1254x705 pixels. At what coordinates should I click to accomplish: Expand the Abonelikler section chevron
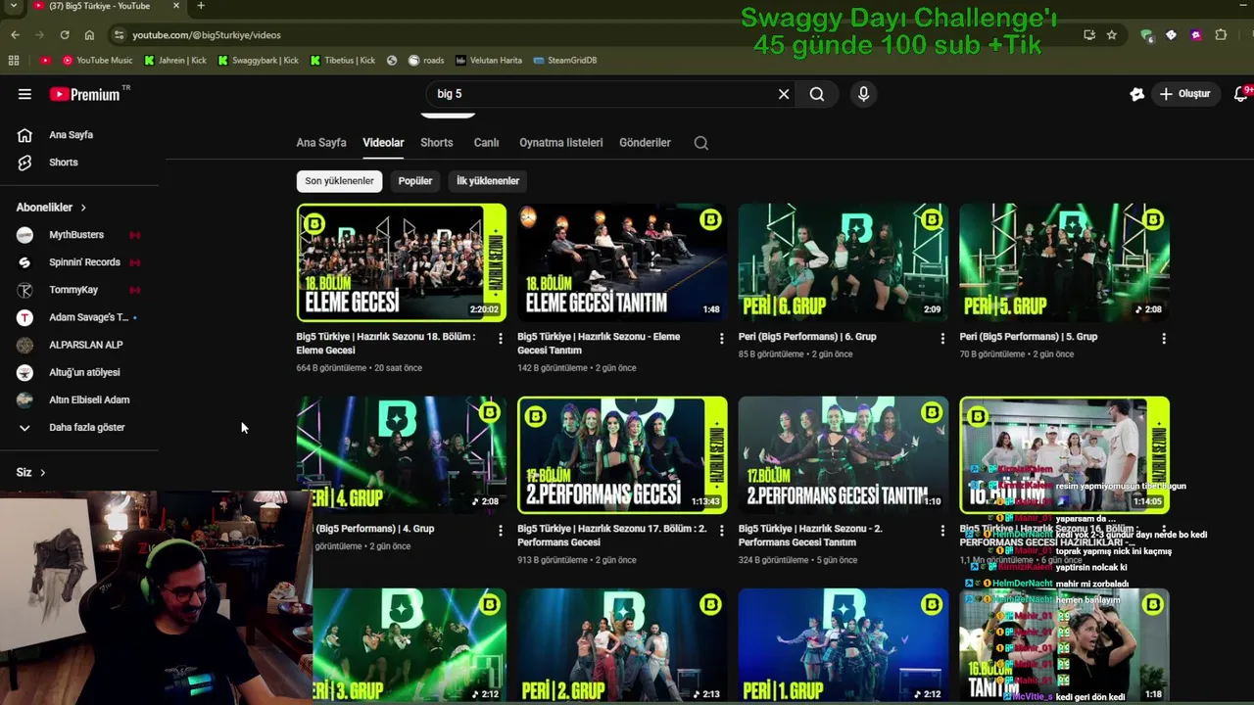click(83, 208)
